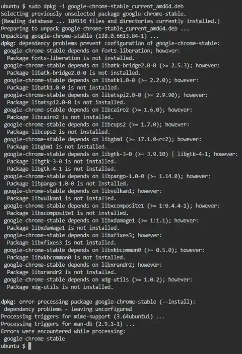Click the last "google-chrome-stable" line above the prompt
Screen dimensions: 242x354
coord(34,339)
